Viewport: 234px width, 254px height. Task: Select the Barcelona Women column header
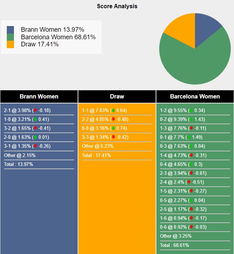pos(195,97)
